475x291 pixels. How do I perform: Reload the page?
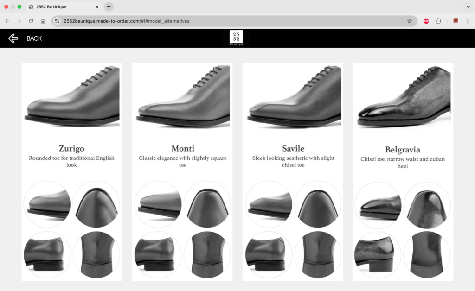click(x=31, y=21)
